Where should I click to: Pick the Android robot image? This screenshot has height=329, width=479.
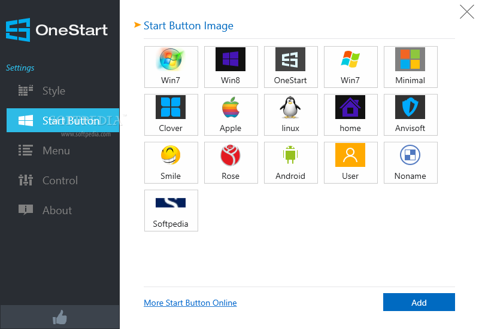click(x=291, y=163)
